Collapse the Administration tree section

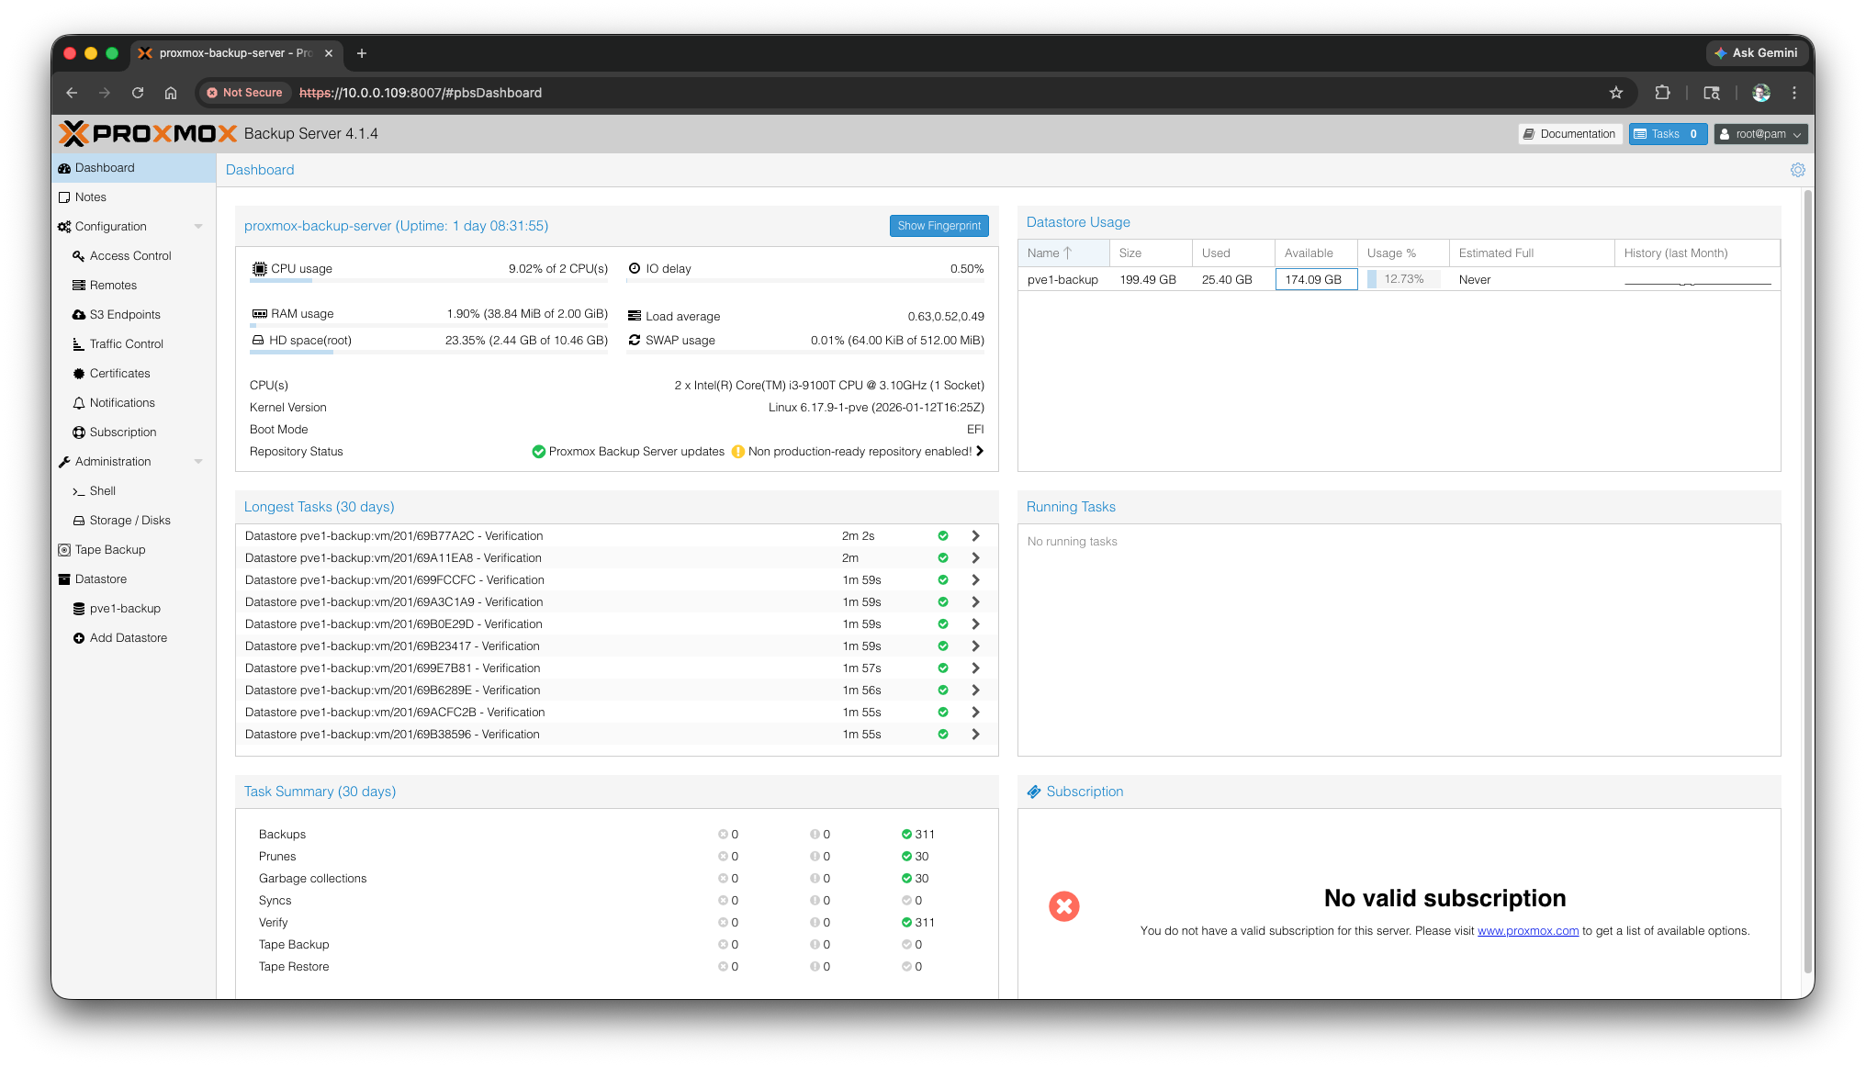point(198,462)
